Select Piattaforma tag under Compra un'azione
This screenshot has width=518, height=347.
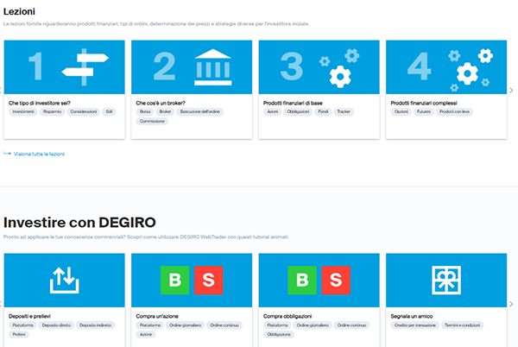(x=150, y=325)
